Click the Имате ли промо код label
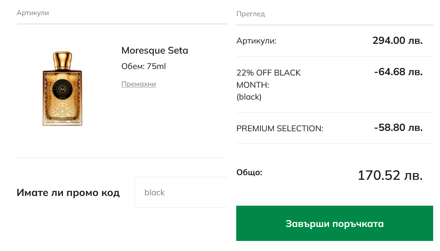This screenshot has width=440, height=251. pos(68,193)
